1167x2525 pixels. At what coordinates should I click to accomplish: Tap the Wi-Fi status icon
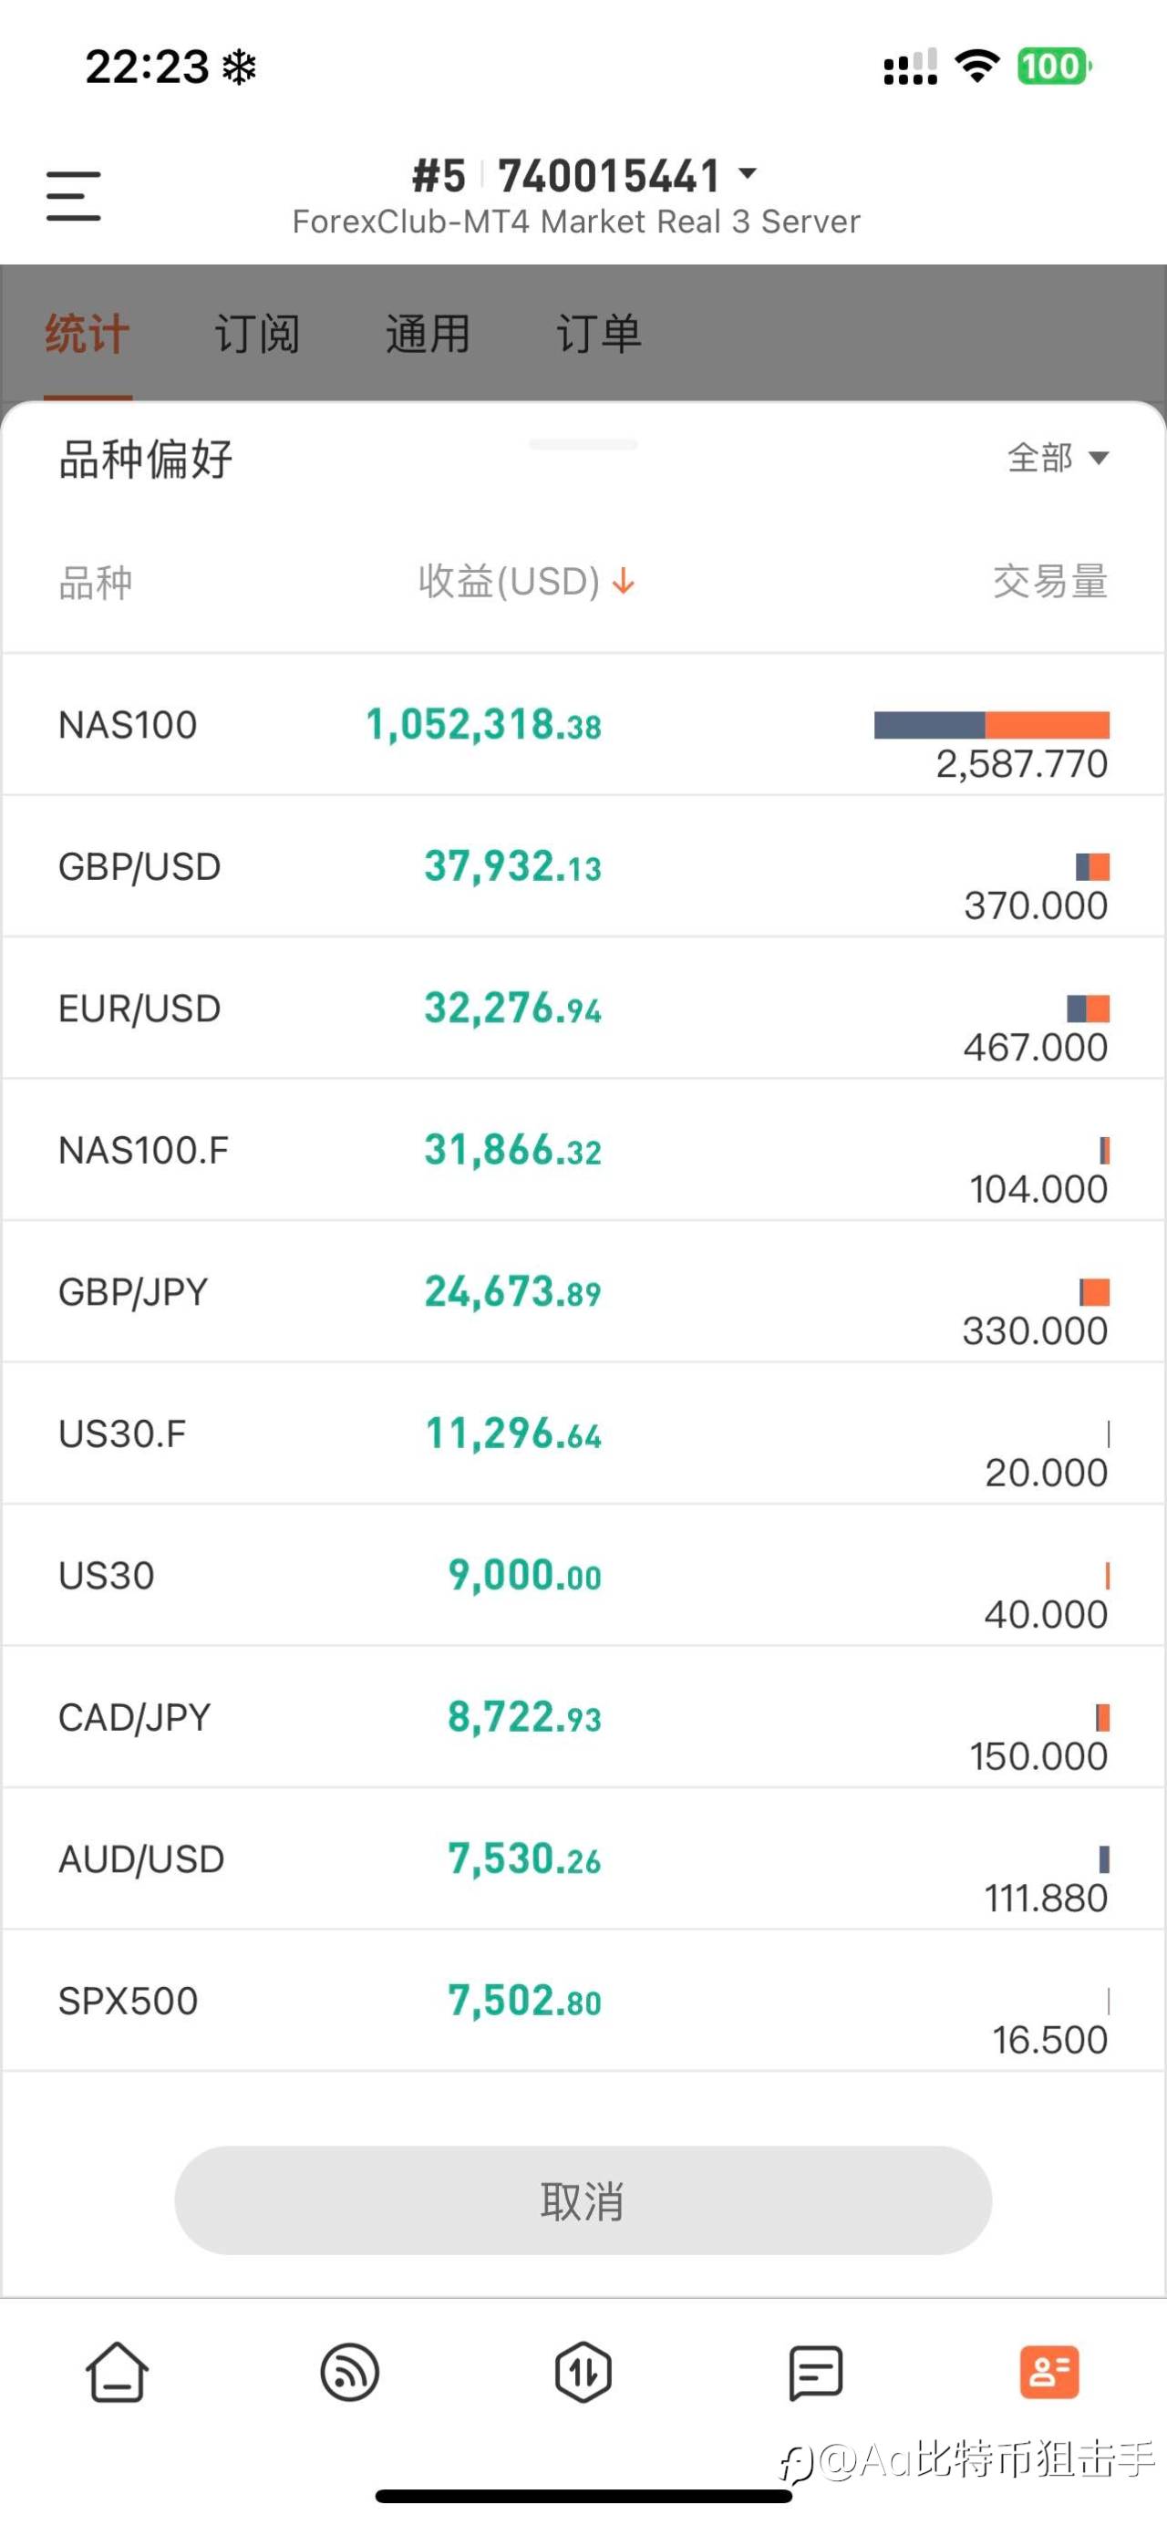pyautogui.click(x=977, y=66)
